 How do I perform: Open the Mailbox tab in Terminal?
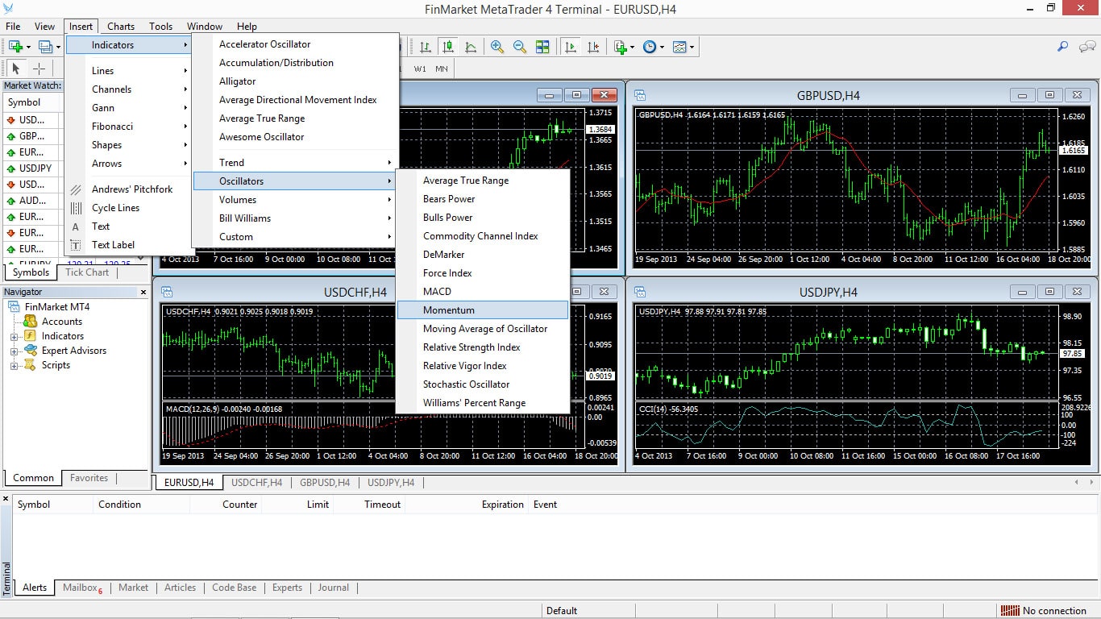(82, 588)
